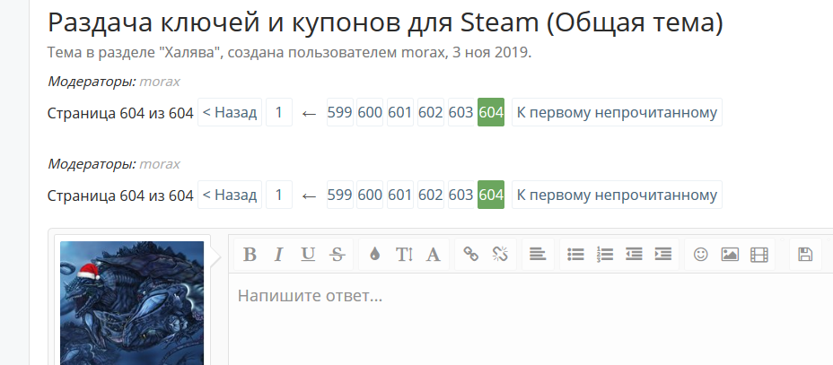Insert media with film icon

[x=759, y=255]
